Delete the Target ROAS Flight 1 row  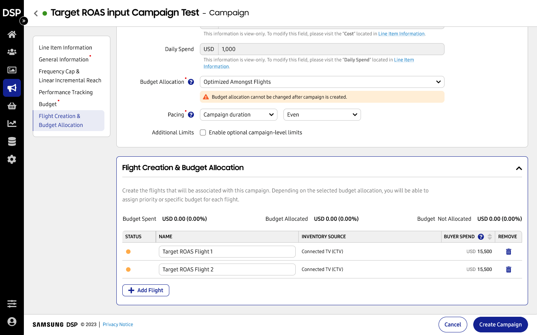click(508, 252)
